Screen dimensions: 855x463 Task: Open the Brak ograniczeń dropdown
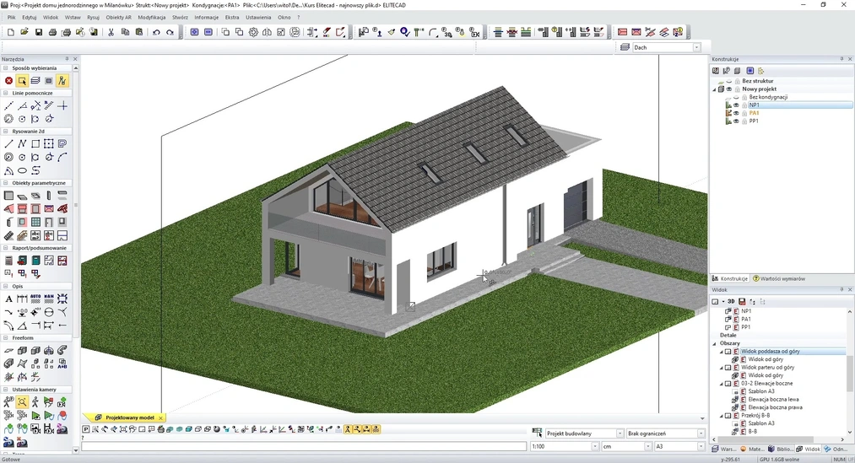[701, 433]
